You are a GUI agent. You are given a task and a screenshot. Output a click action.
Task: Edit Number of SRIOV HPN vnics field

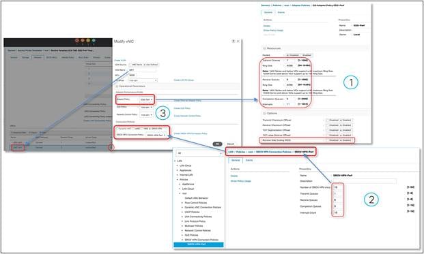337,187
